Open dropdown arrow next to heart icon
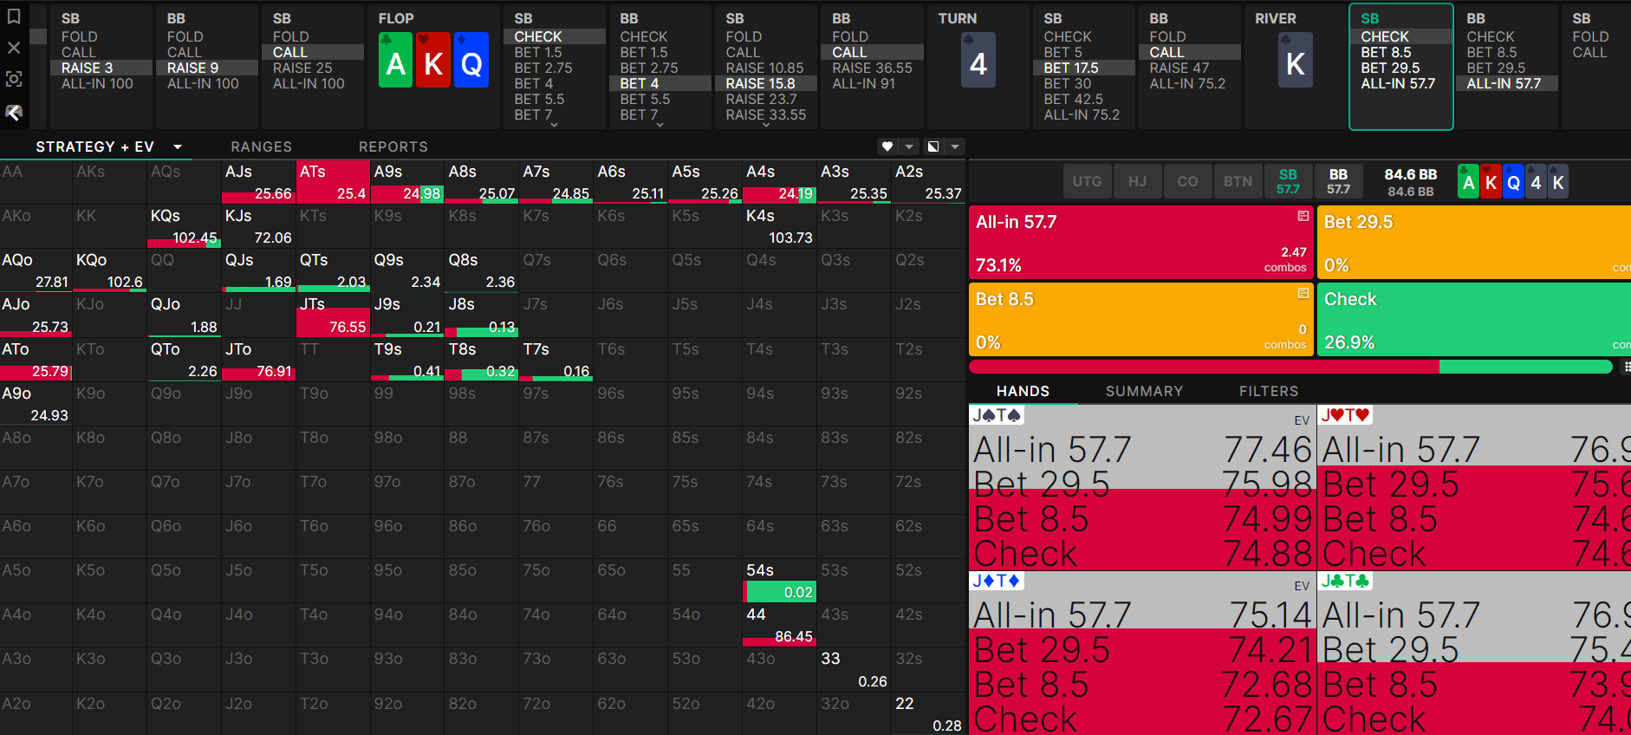The width and height of the screenshot is (1631, 735). (909, 146)
